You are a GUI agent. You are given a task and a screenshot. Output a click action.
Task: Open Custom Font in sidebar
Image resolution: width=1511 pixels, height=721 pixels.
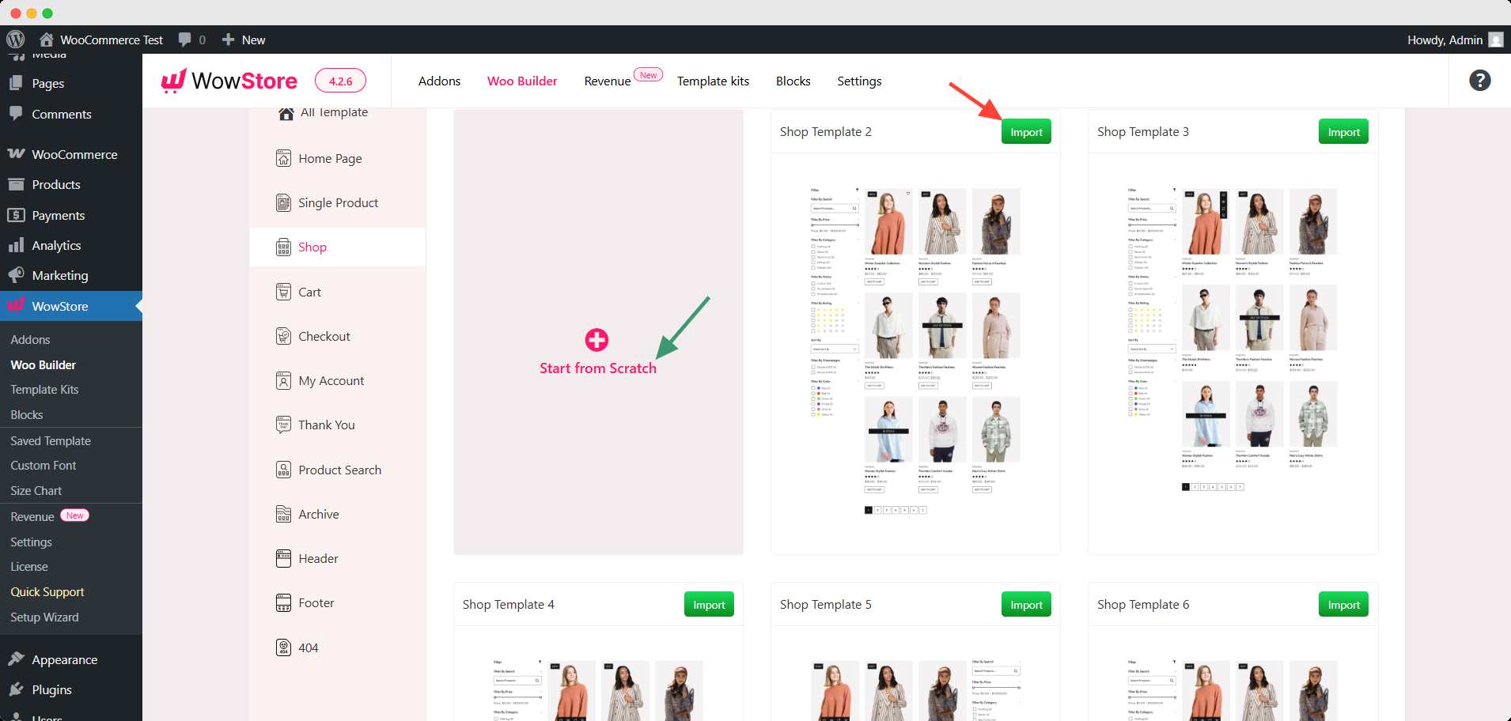pos(44,466)
